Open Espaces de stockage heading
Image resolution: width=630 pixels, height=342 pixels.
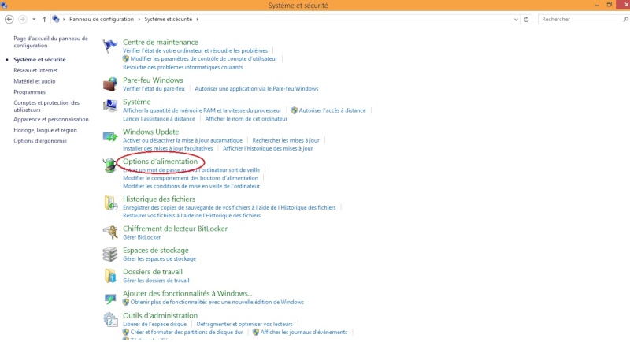(155, 251)
